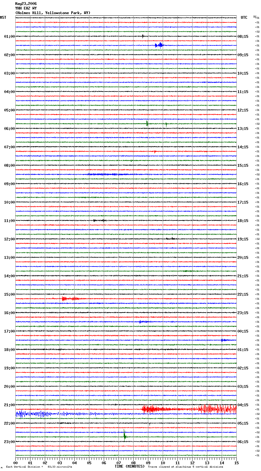Image resolution: width=261 pixels, height=471 pixels.
Task: Click the 00:15 UTC time label
Action: click(x=243, y=331)
